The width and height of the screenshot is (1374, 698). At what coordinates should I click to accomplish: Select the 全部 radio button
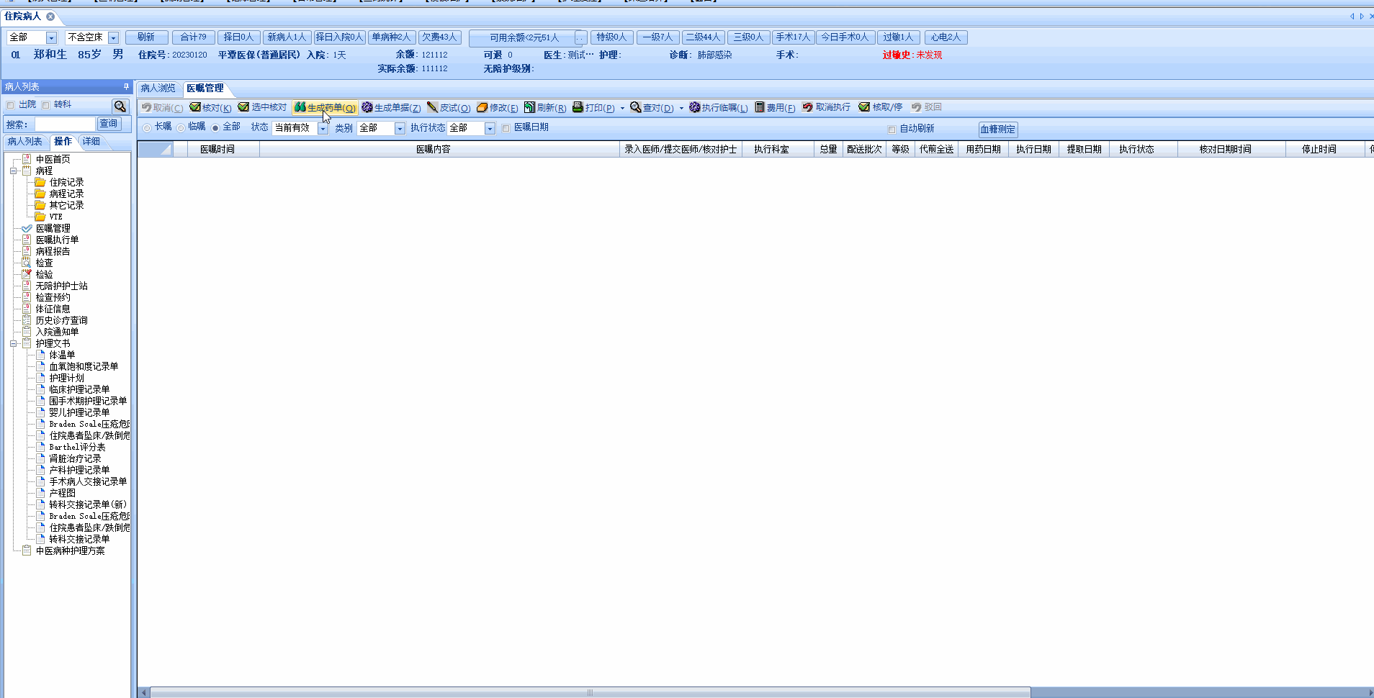[x=215, y=127]
